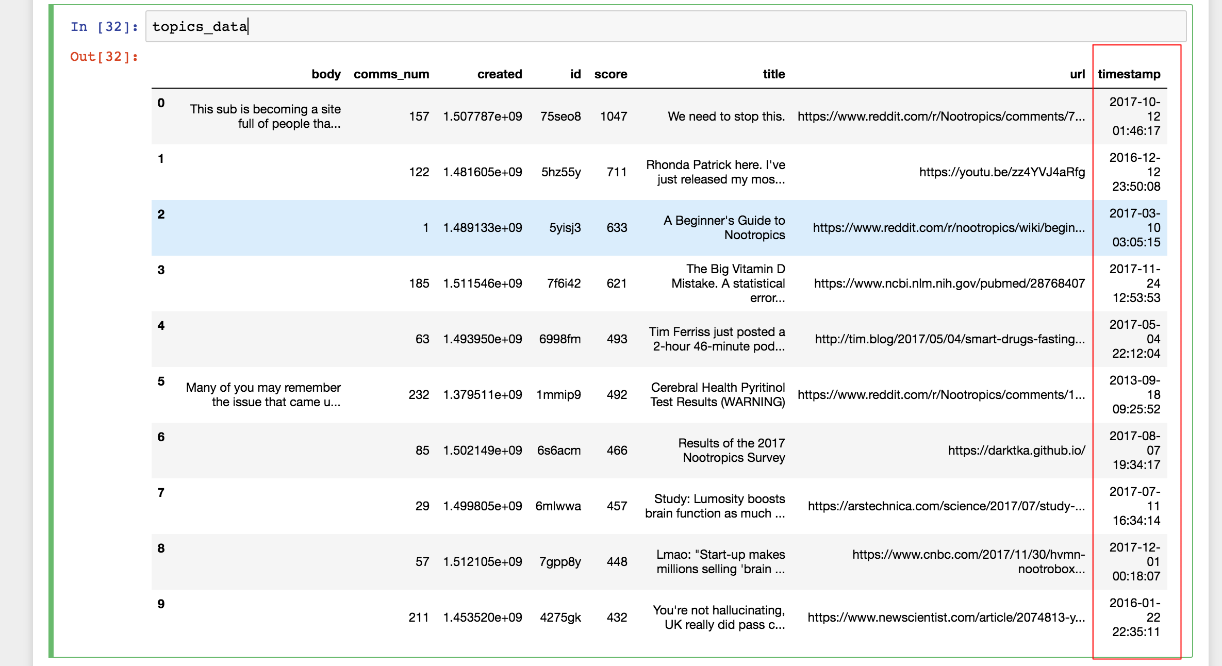Image resolution: width=1222 pixels, height=666 pixels.
Task: Open the nootropics wiki beginner's guide link
Action: click(948, 227)
